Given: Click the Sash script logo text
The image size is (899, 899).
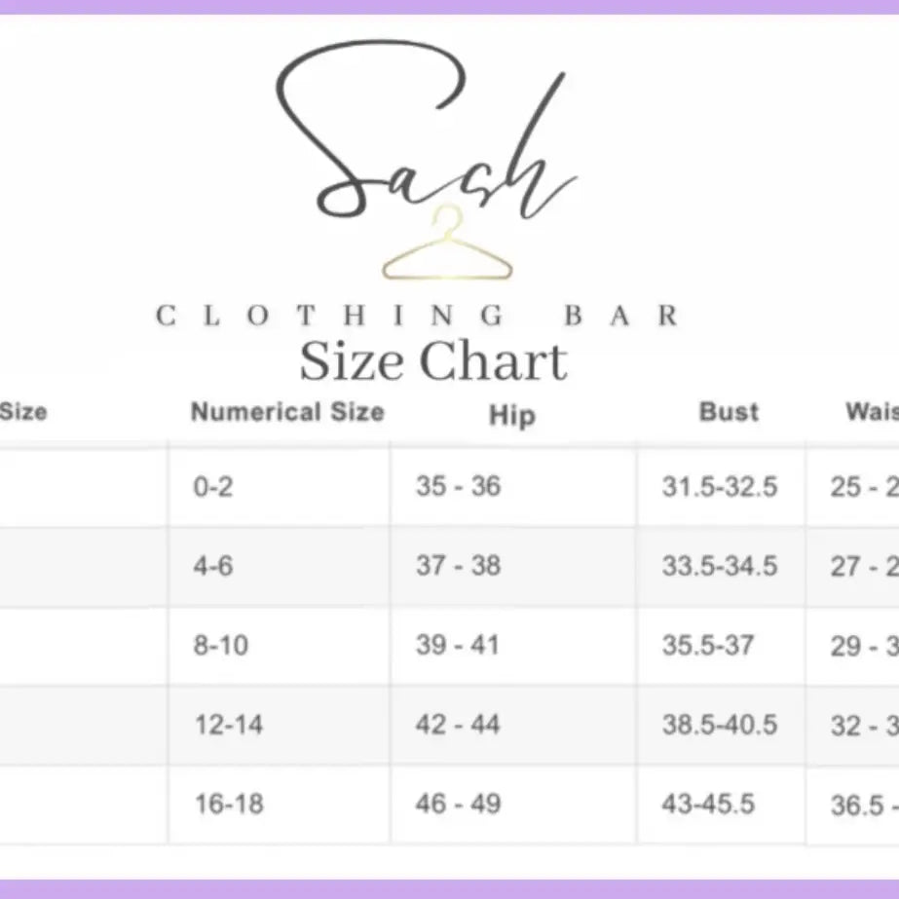Looking at the screenshot, I should [x=429, y=136].
